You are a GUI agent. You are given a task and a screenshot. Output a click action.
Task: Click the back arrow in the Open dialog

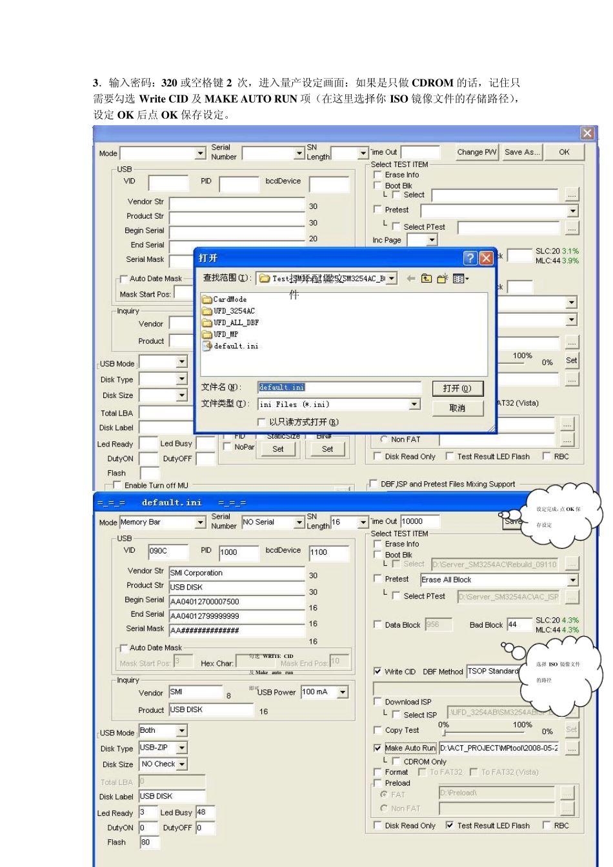pyautogui.click(x=411, y=279)
